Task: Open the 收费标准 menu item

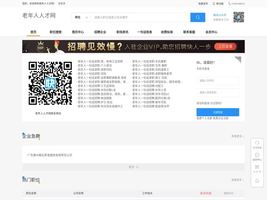Action: (x=167, y=32)
